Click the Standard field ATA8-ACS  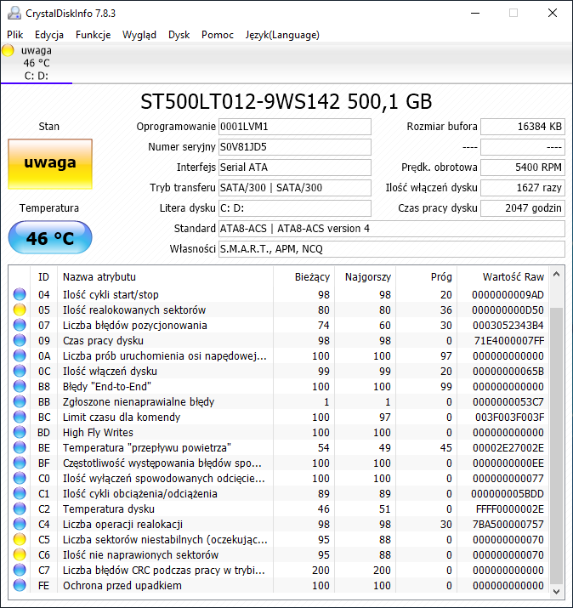pos(392,229)
